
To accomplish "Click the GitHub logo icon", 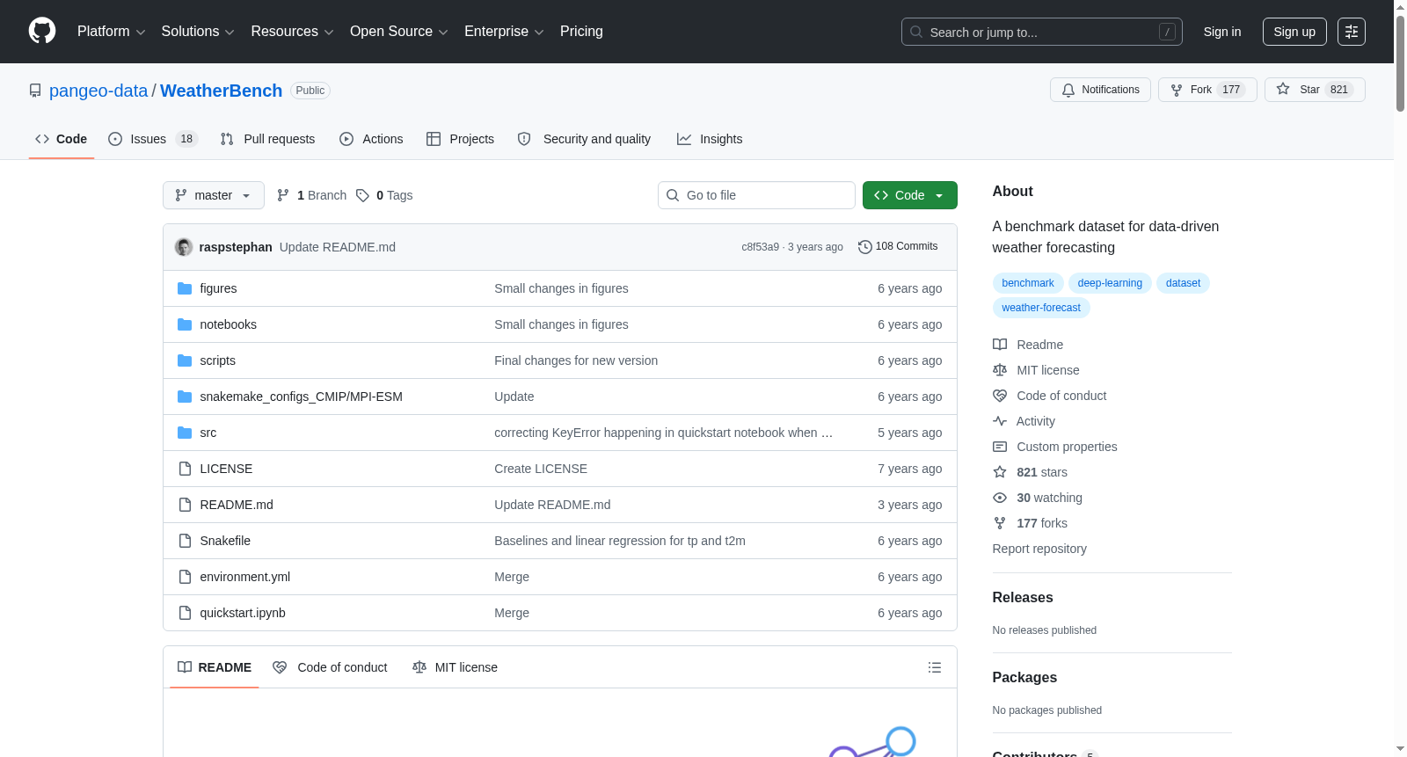I will (x=42, y=32).
